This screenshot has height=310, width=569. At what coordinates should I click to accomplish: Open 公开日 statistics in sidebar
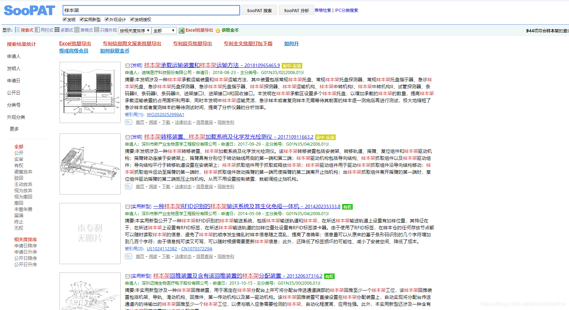(x=14, y=93)
